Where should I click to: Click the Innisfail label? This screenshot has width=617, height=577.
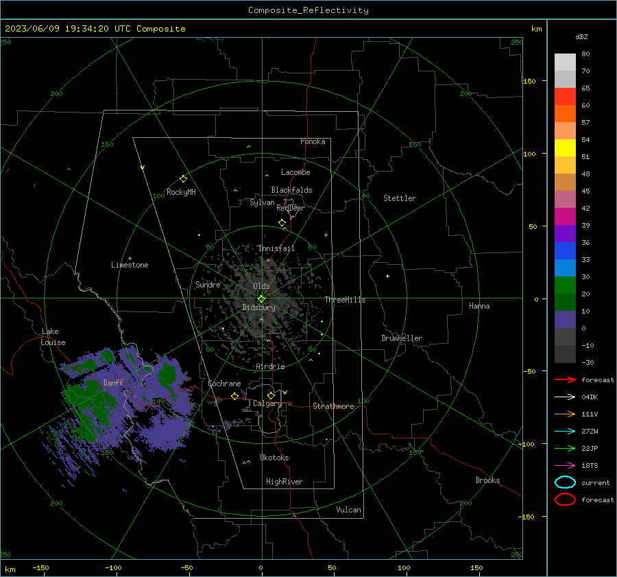coord(276,248)
